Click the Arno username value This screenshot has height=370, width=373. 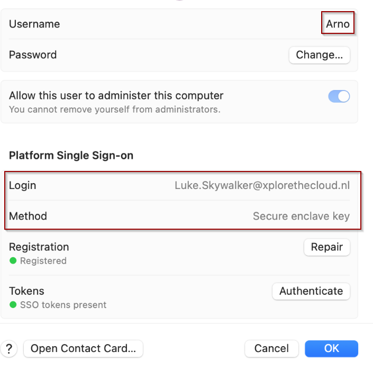(x=338, y=24)
